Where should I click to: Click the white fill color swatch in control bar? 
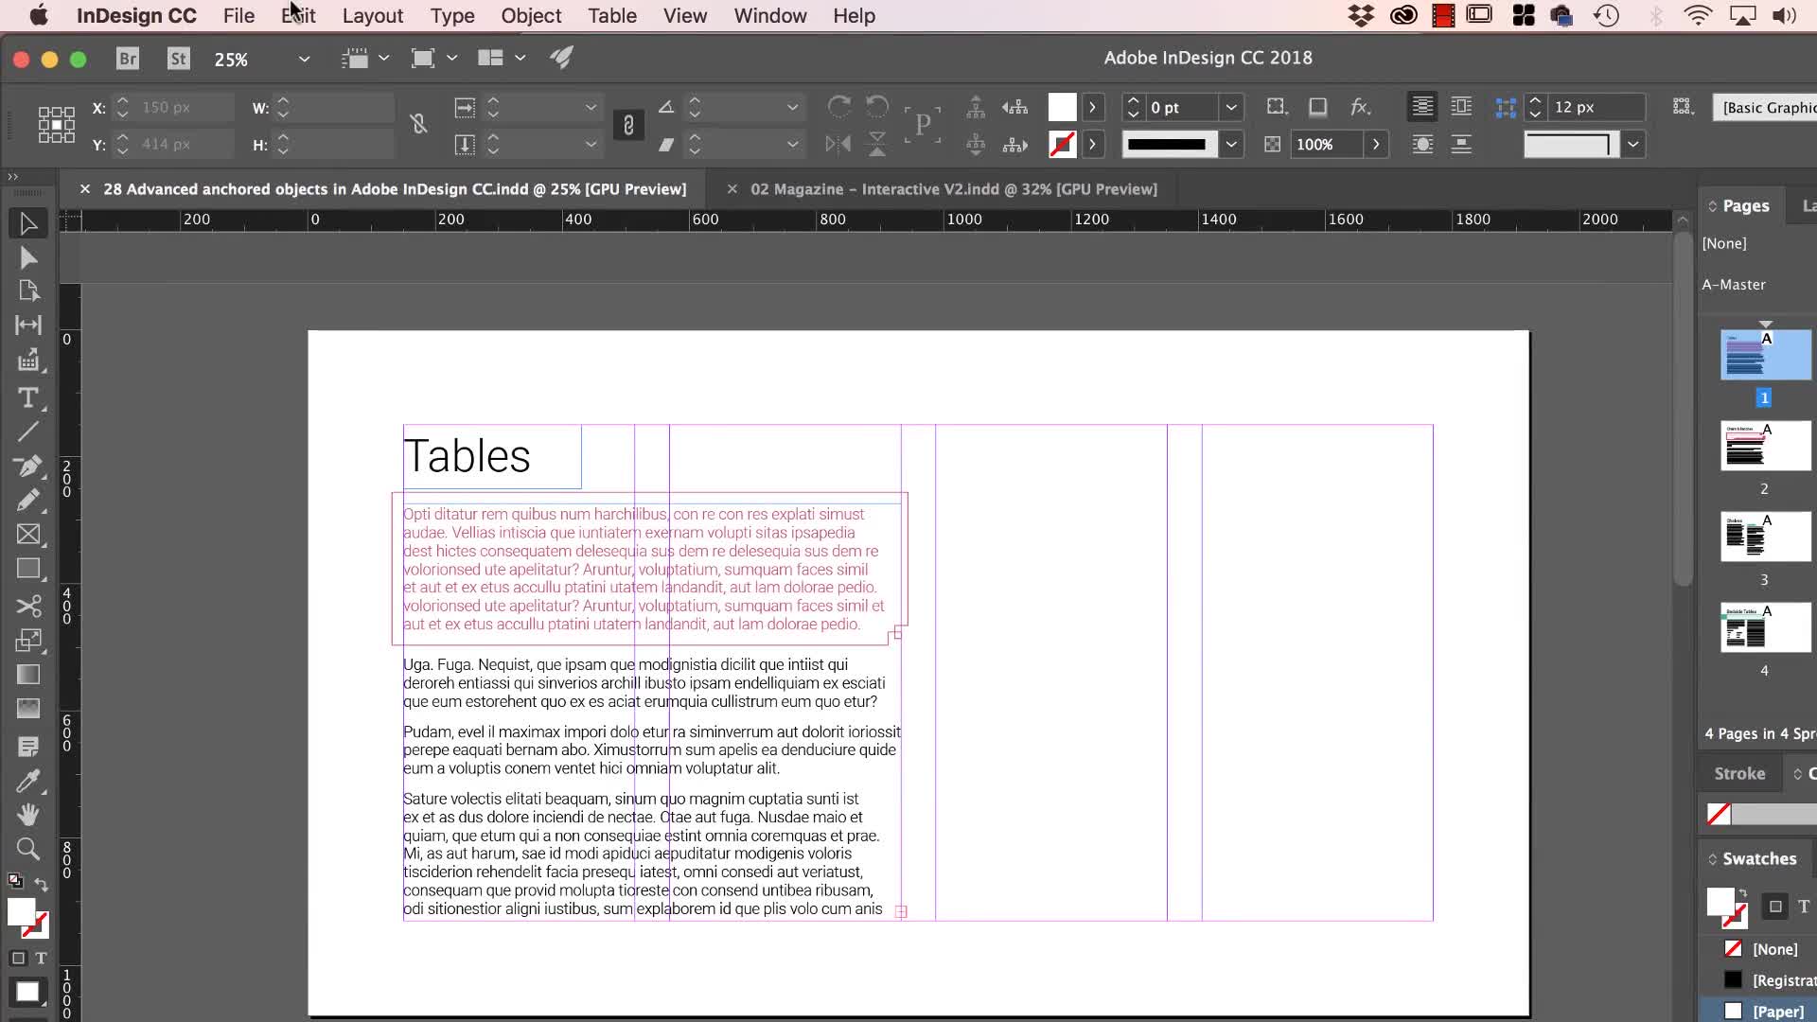click(1062, 107)
